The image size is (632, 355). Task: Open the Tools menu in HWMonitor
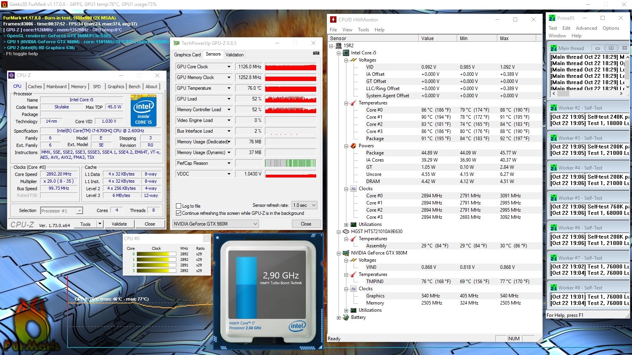(363, 30)
